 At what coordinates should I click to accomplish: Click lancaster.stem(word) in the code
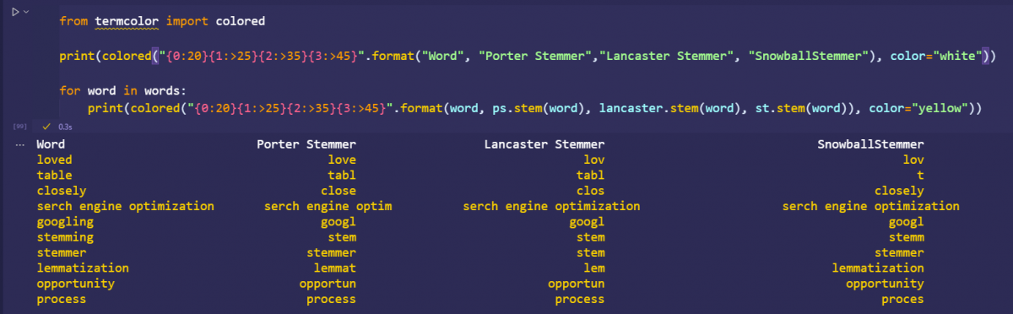672,108
